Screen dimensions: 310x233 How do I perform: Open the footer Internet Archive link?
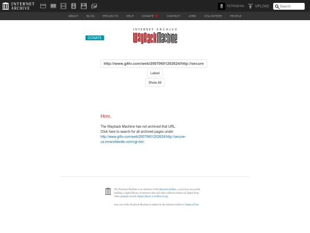[168, 189]
